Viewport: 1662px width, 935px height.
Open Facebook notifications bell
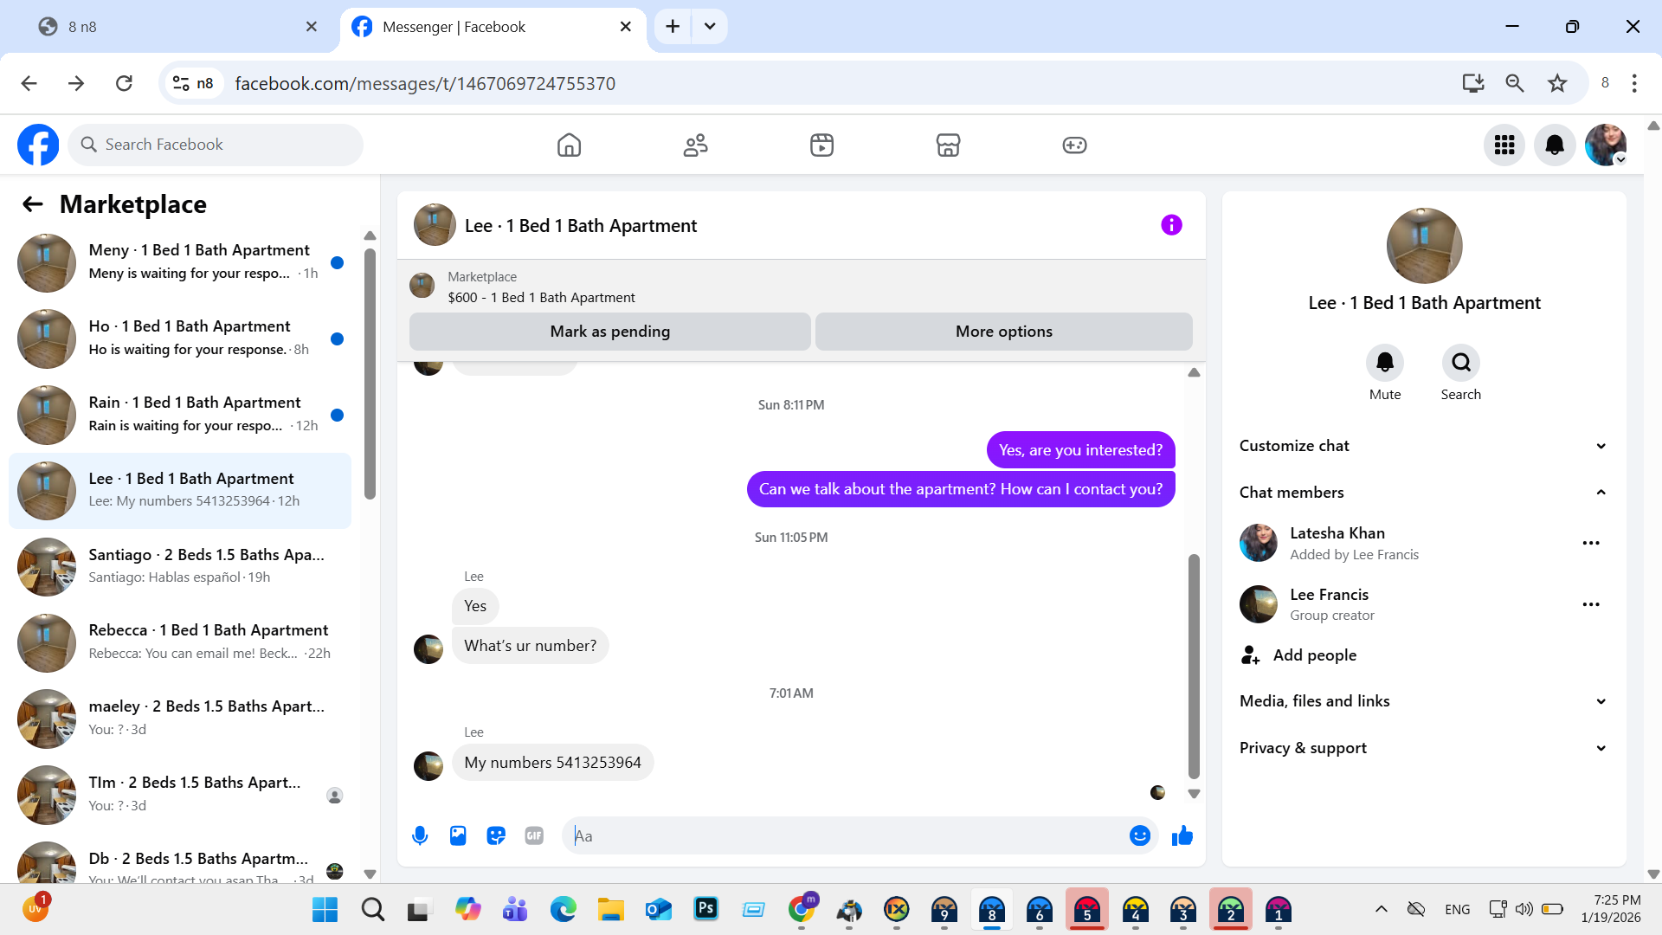(1555, 145)
